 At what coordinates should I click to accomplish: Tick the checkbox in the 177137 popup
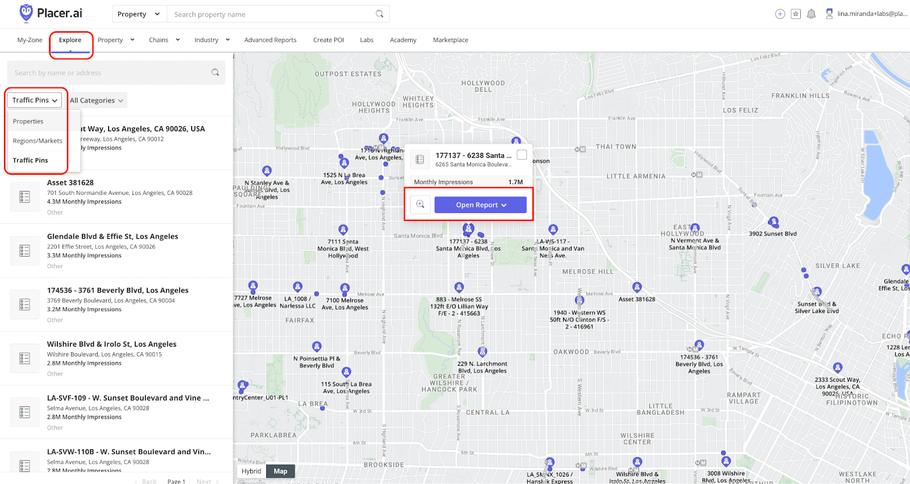click(x=522, y=155)
